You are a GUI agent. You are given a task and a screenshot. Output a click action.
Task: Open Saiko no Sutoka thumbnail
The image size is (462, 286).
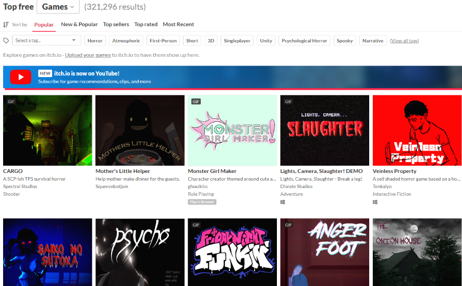click(x=47, y=252)
